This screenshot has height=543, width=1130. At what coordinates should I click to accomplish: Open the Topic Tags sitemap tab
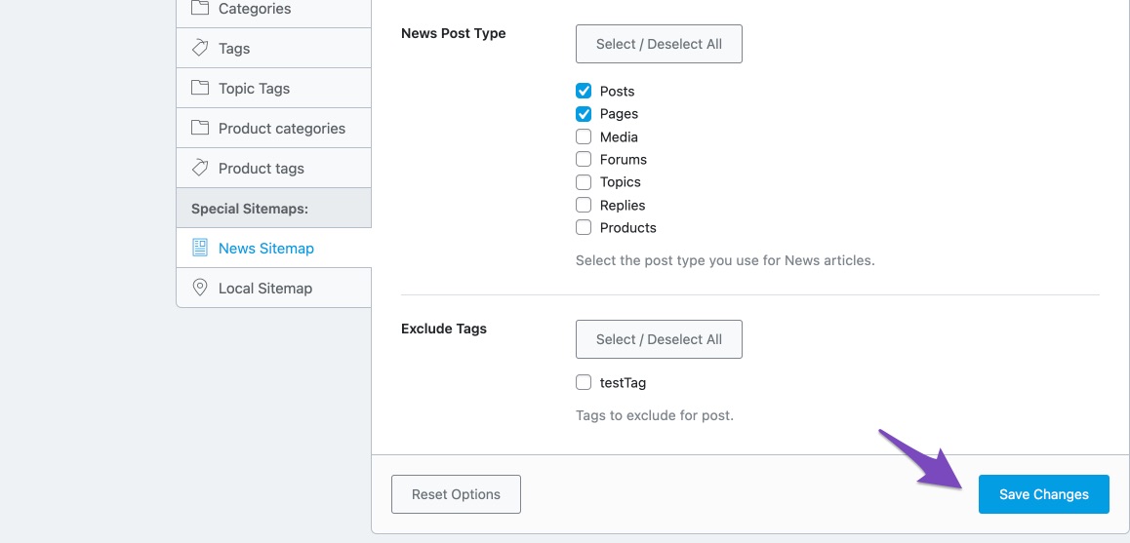[x=254, y=88]
